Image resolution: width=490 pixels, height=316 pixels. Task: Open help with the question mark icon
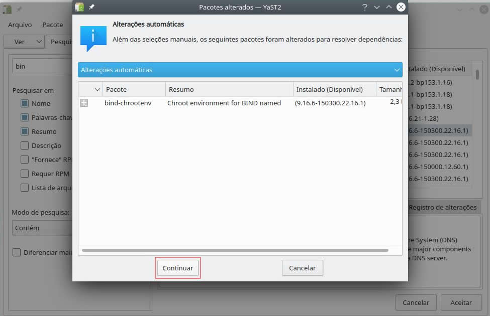pyautogui.click(x=365, y=7)
